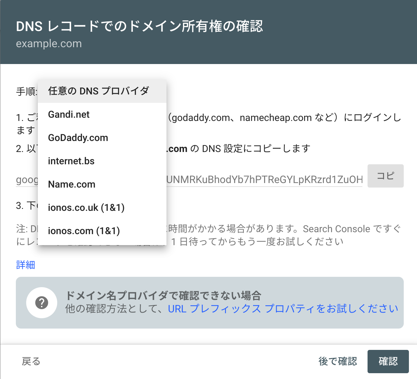Click the DNS レコードでのドメイン所有権の確認 heading
Viewport: 417px width, 379px height.
139,27
